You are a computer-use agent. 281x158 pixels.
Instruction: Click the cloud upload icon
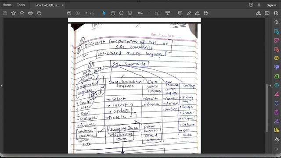(22, 13)
